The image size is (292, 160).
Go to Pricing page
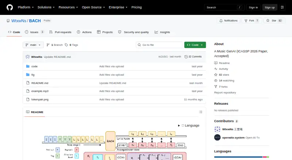[137, 7]
